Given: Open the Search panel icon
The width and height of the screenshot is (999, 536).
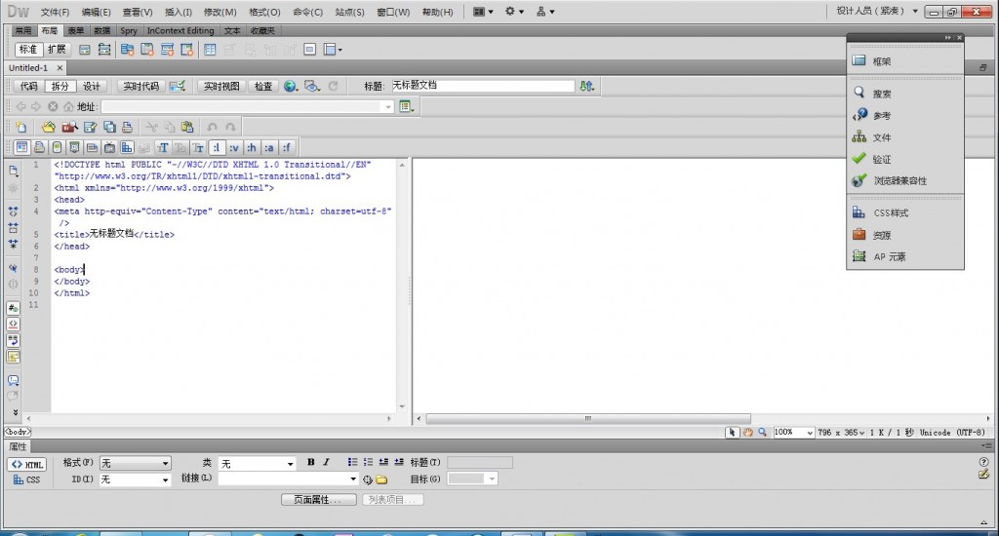Looking at the screenshot, I should tap(859, 93).
